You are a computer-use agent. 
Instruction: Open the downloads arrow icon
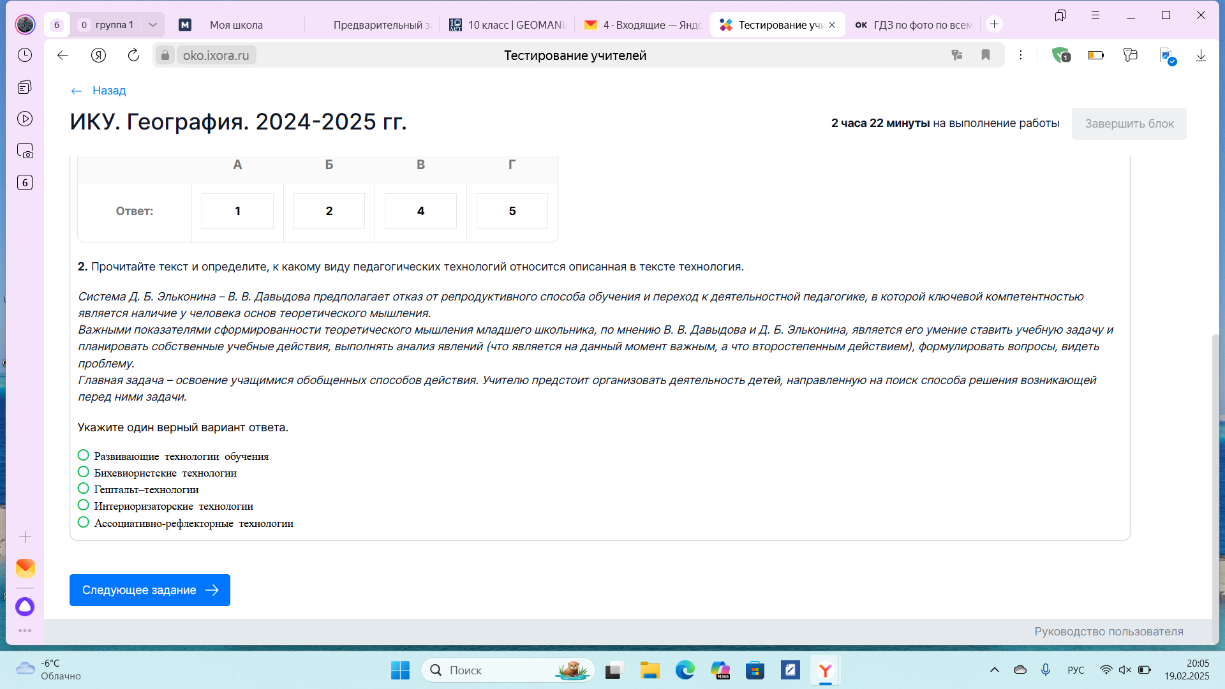[x=1201, y=56]
